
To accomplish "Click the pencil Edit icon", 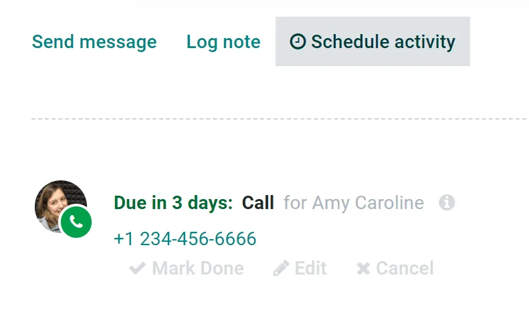I will 281,269.
